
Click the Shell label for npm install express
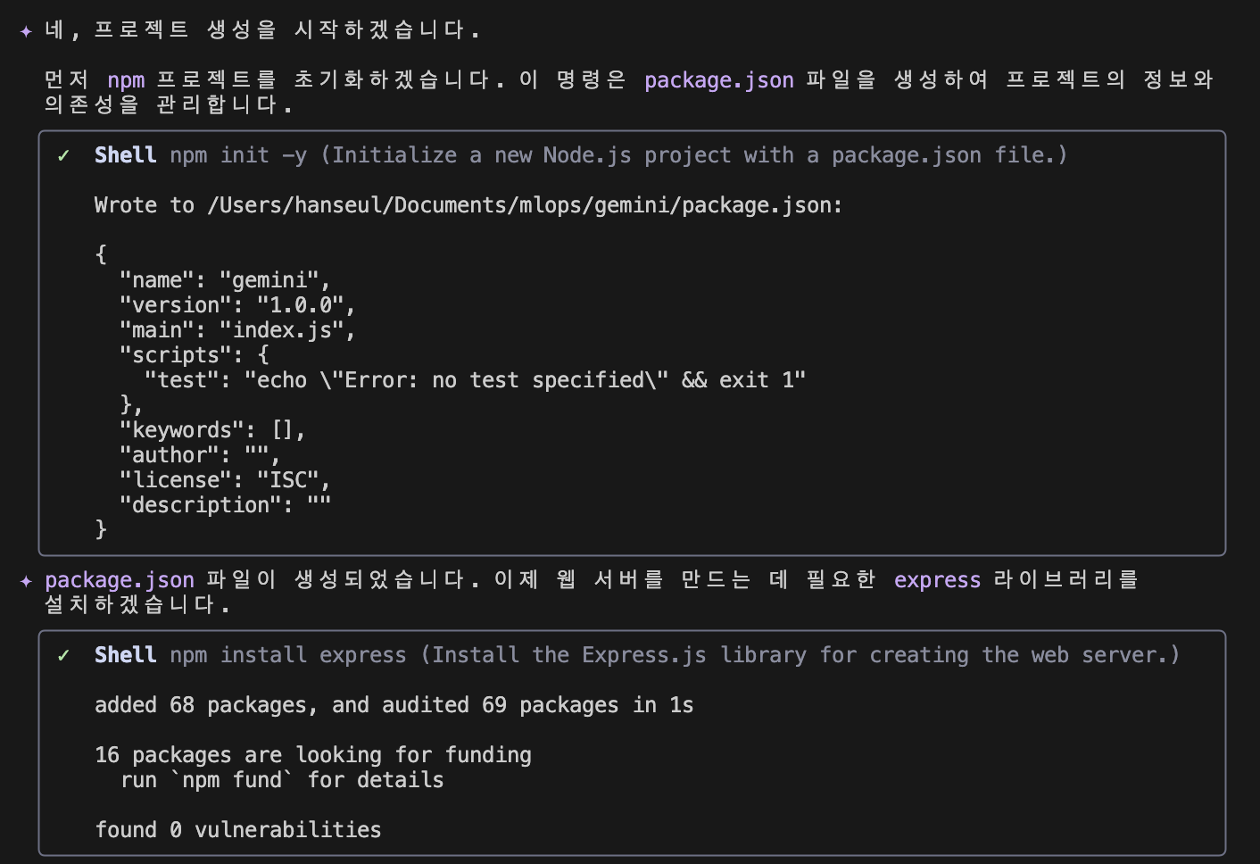125,655
